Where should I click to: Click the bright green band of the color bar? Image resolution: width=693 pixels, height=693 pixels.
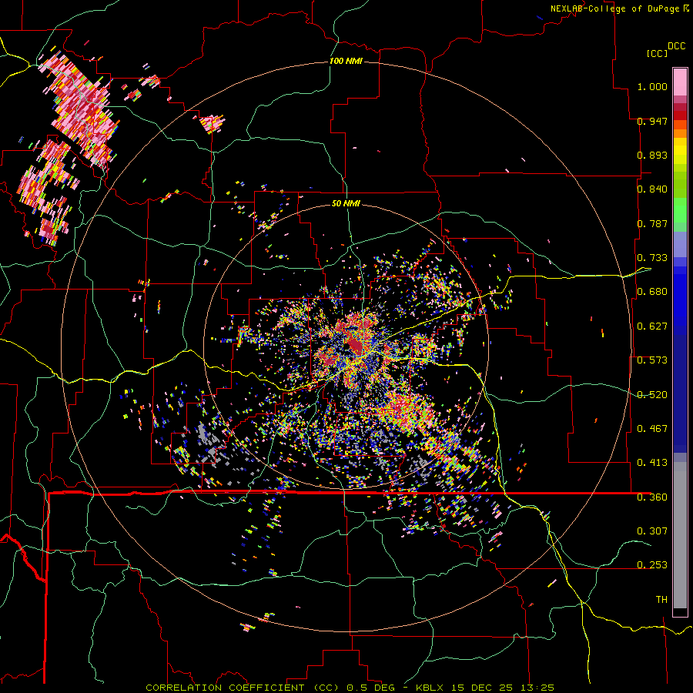pos(680,210)
